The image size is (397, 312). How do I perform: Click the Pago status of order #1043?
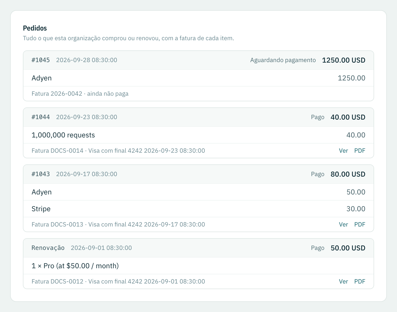(x=318, y=174)
